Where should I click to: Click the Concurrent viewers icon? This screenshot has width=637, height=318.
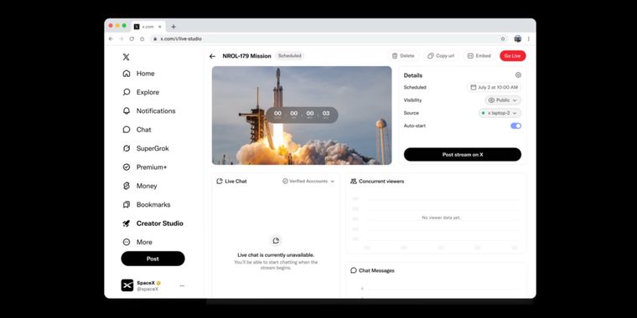click(x=354, y=182)
